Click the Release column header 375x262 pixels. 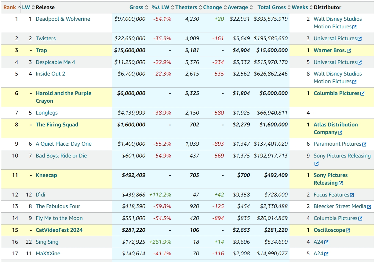45,7
